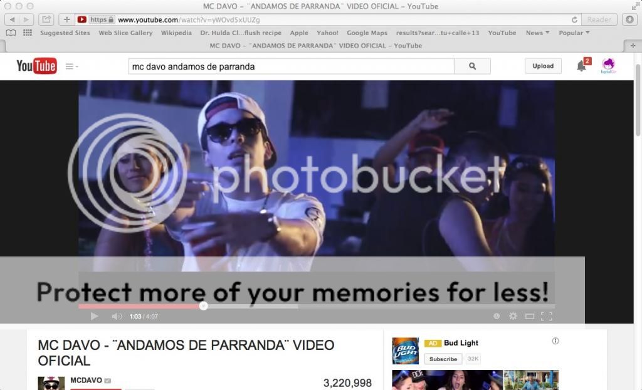The image size is (642, 390).
Task: Select the MC DAVO video tab
Action: [x=316, y=46]
